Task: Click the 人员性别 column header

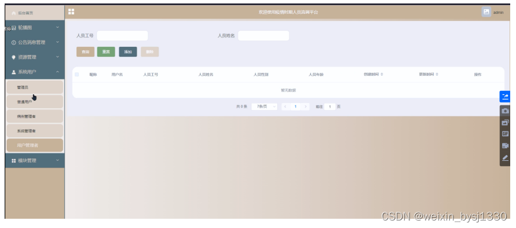Action: pos(261,75)
